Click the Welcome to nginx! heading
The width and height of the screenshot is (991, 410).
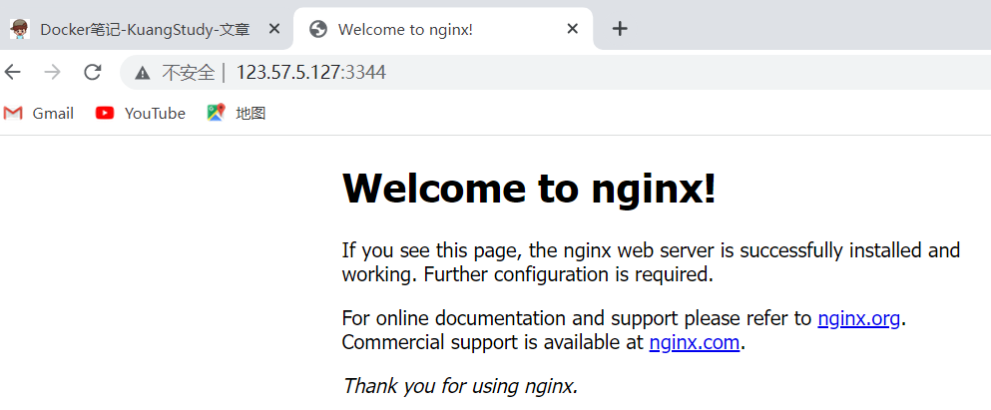(529, 189)
